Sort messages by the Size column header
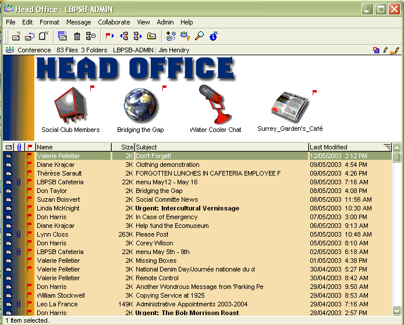The height and width of the screenshot is (325, 404). click(x=123, y=147)
